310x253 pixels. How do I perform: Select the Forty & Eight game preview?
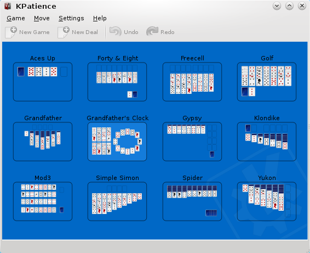(x=117, y=82)
